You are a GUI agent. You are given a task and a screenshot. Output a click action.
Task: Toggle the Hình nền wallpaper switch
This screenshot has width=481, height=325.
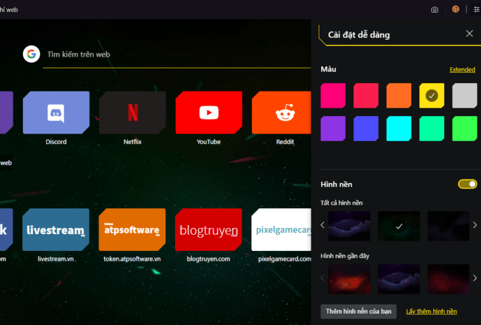coord(468,184)
